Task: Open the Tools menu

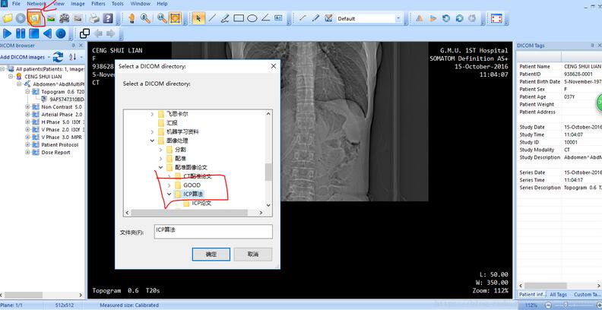Action: [x=118, y=4]
